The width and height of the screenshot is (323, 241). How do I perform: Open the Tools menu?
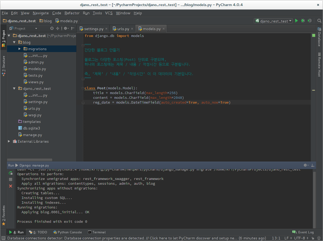click(x=97, y=13)
